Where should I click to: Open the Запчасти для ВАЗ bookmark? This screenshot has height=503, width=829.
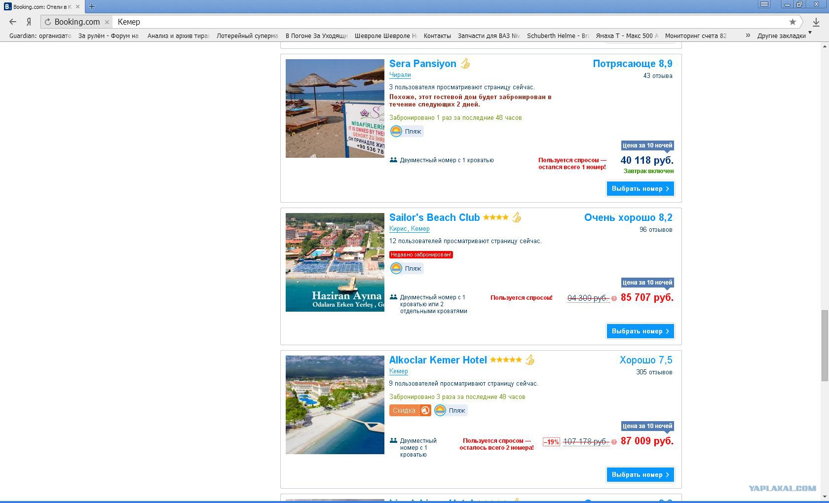click(489, 36)
